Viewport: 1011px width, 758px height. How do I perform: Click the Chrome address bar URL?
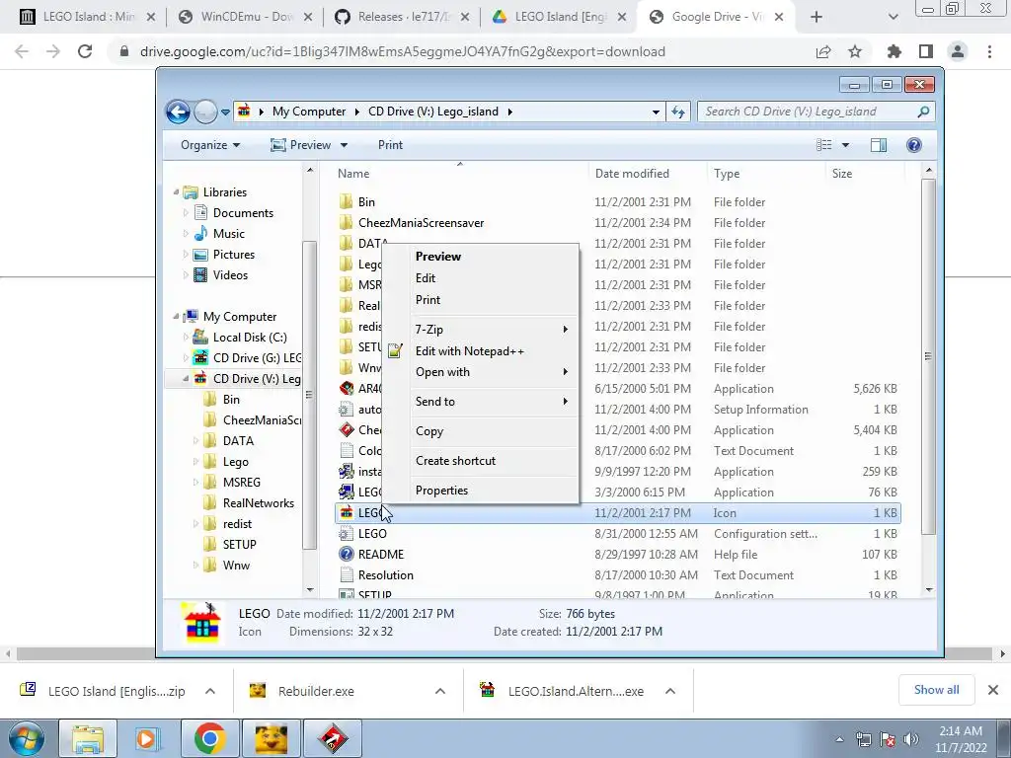pos(403,51)
